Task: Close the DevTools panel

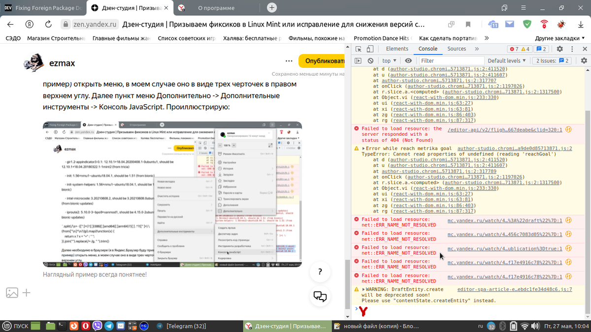Action: pos(585,49)
